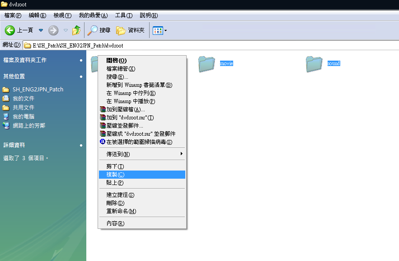Expand the Send To submenu
The width and height of the screenshot is (399, 261).
[141, 154]
